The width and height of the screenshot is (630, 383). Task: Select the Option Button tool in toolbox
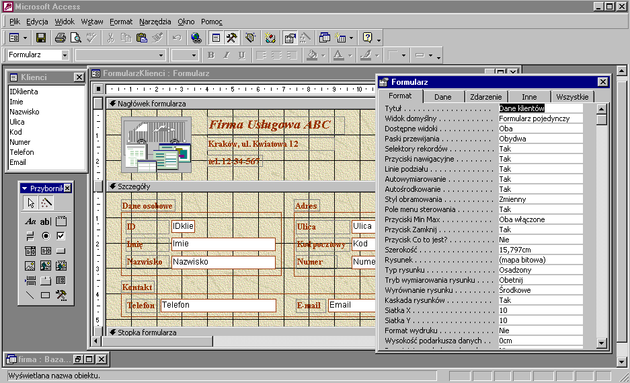point(46,236)
